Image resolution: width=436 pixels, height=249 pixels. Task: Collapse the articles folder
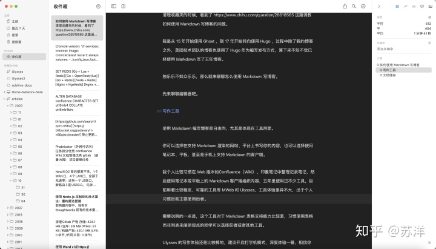coord(4,99)
